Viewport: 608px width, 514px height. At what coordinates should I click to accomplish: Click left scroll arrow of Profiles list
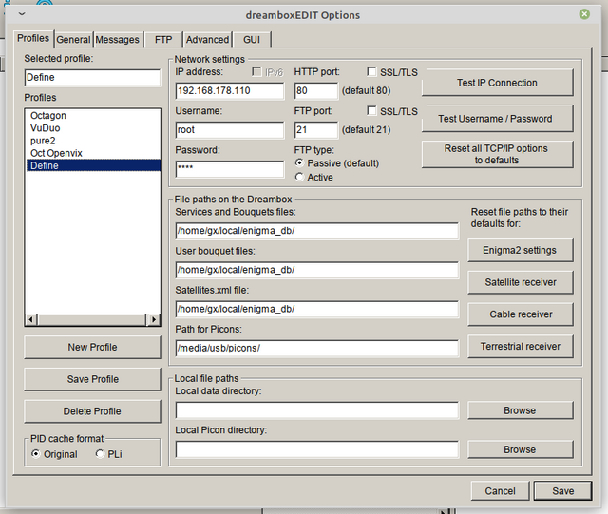tap(31, 319)
